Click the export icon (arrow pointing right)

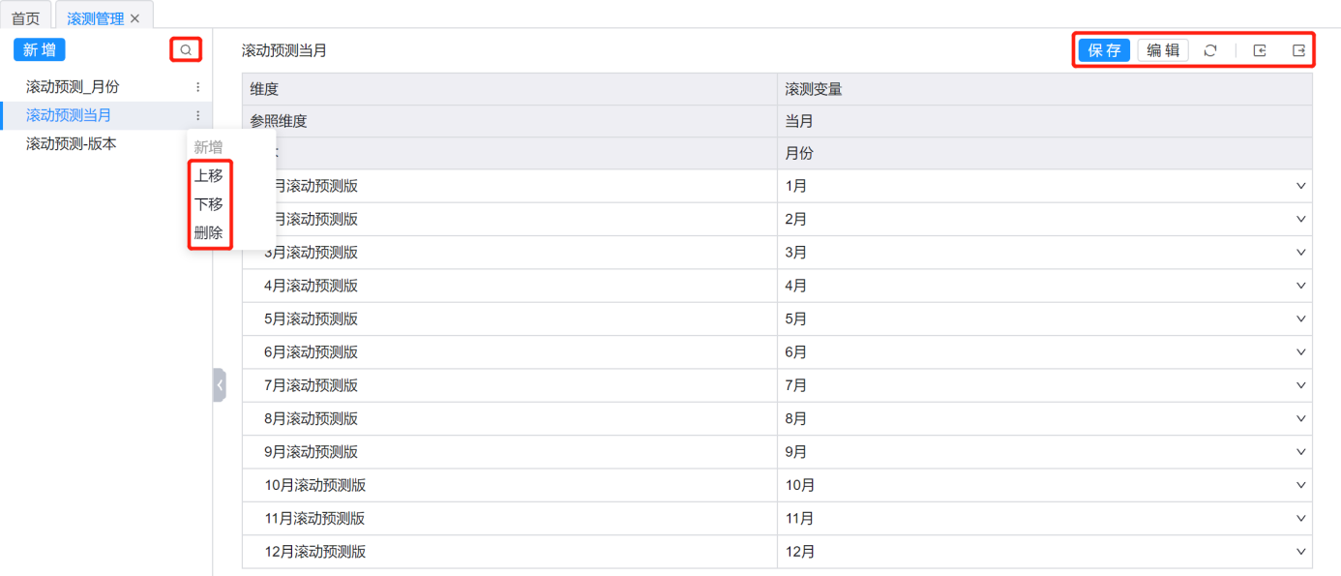tap(1298, 50)
